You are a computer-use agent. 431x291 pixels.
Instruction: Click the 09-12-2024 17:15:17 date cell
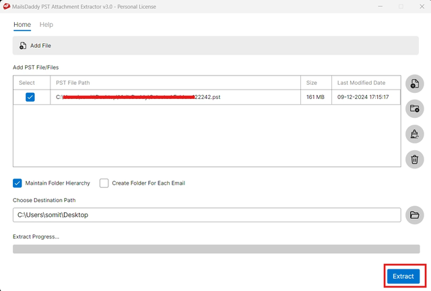click(x=366, y=97)
